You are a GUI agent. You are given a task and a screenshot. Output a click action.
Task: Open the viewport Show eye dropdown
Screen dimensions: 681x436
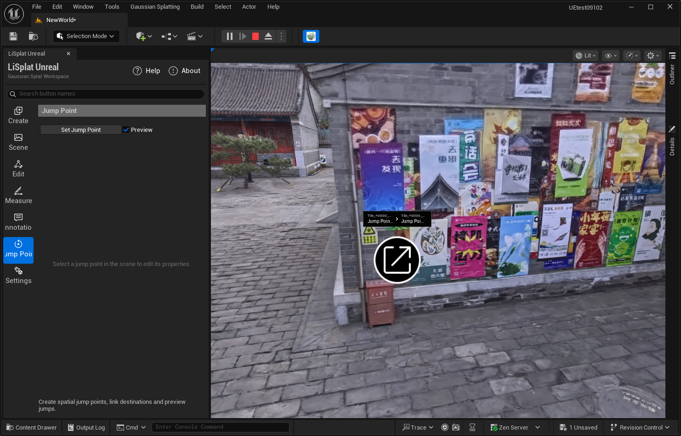tap(611, 56)
